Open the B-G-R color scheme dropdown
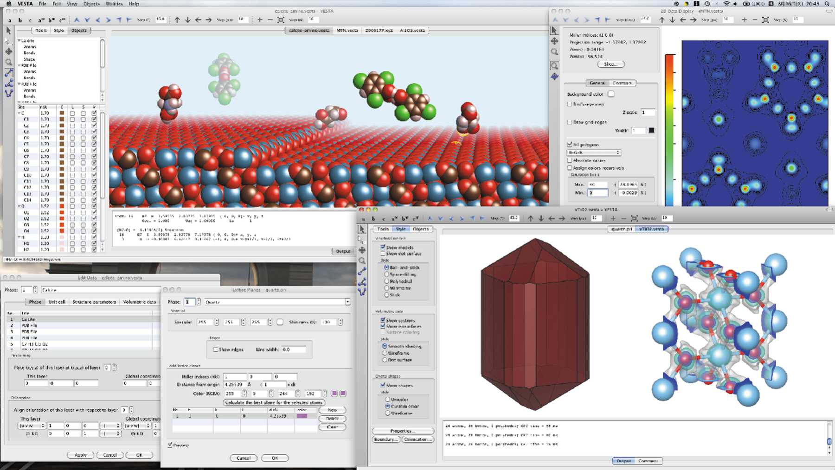This screenshot has height=470, width=835. click(x=594, y=152)
